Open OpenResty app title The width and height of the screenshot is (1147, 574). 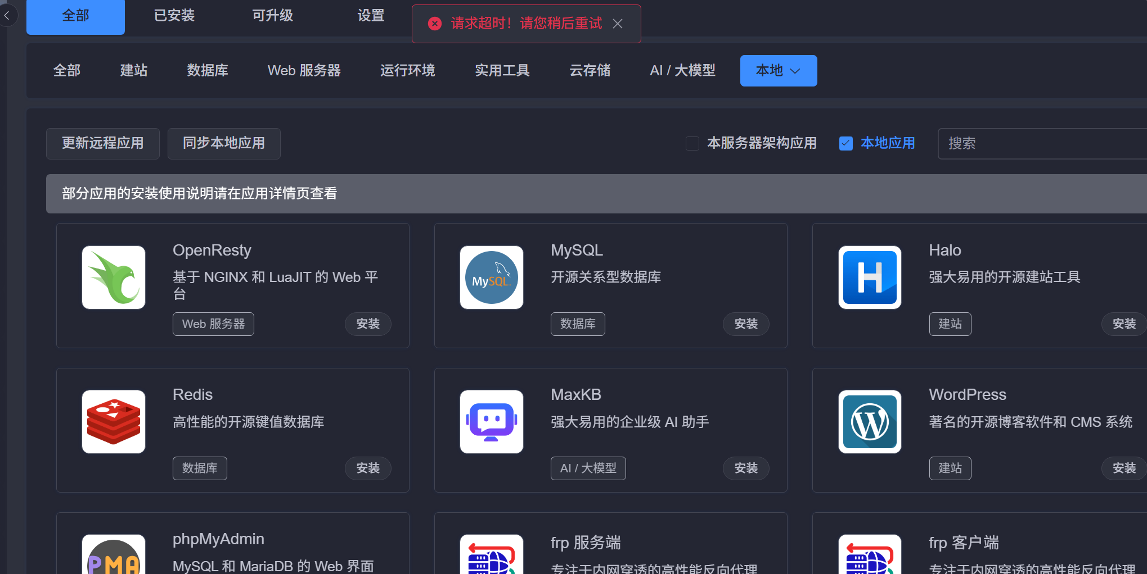(x=212, y=250)
